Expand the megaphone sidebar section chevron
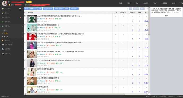Viewport: 183px width, 98px height. pos(23,41)
